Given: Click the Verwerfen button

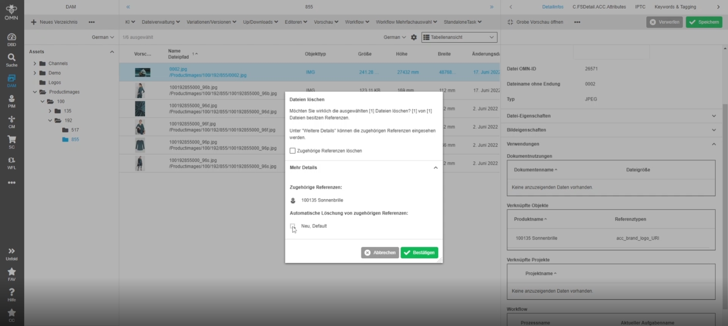Looking at the screenshot, I should point(665,22).
